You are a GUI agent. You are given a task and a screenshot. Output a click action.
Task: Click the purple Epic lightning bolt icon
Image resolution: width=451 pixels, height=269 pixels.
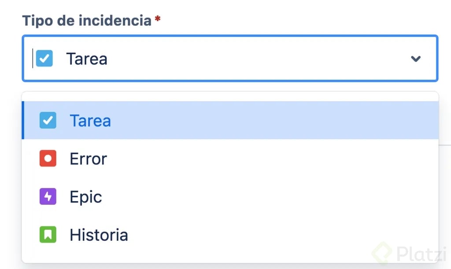pyautogui.click(x=48, y=197)
